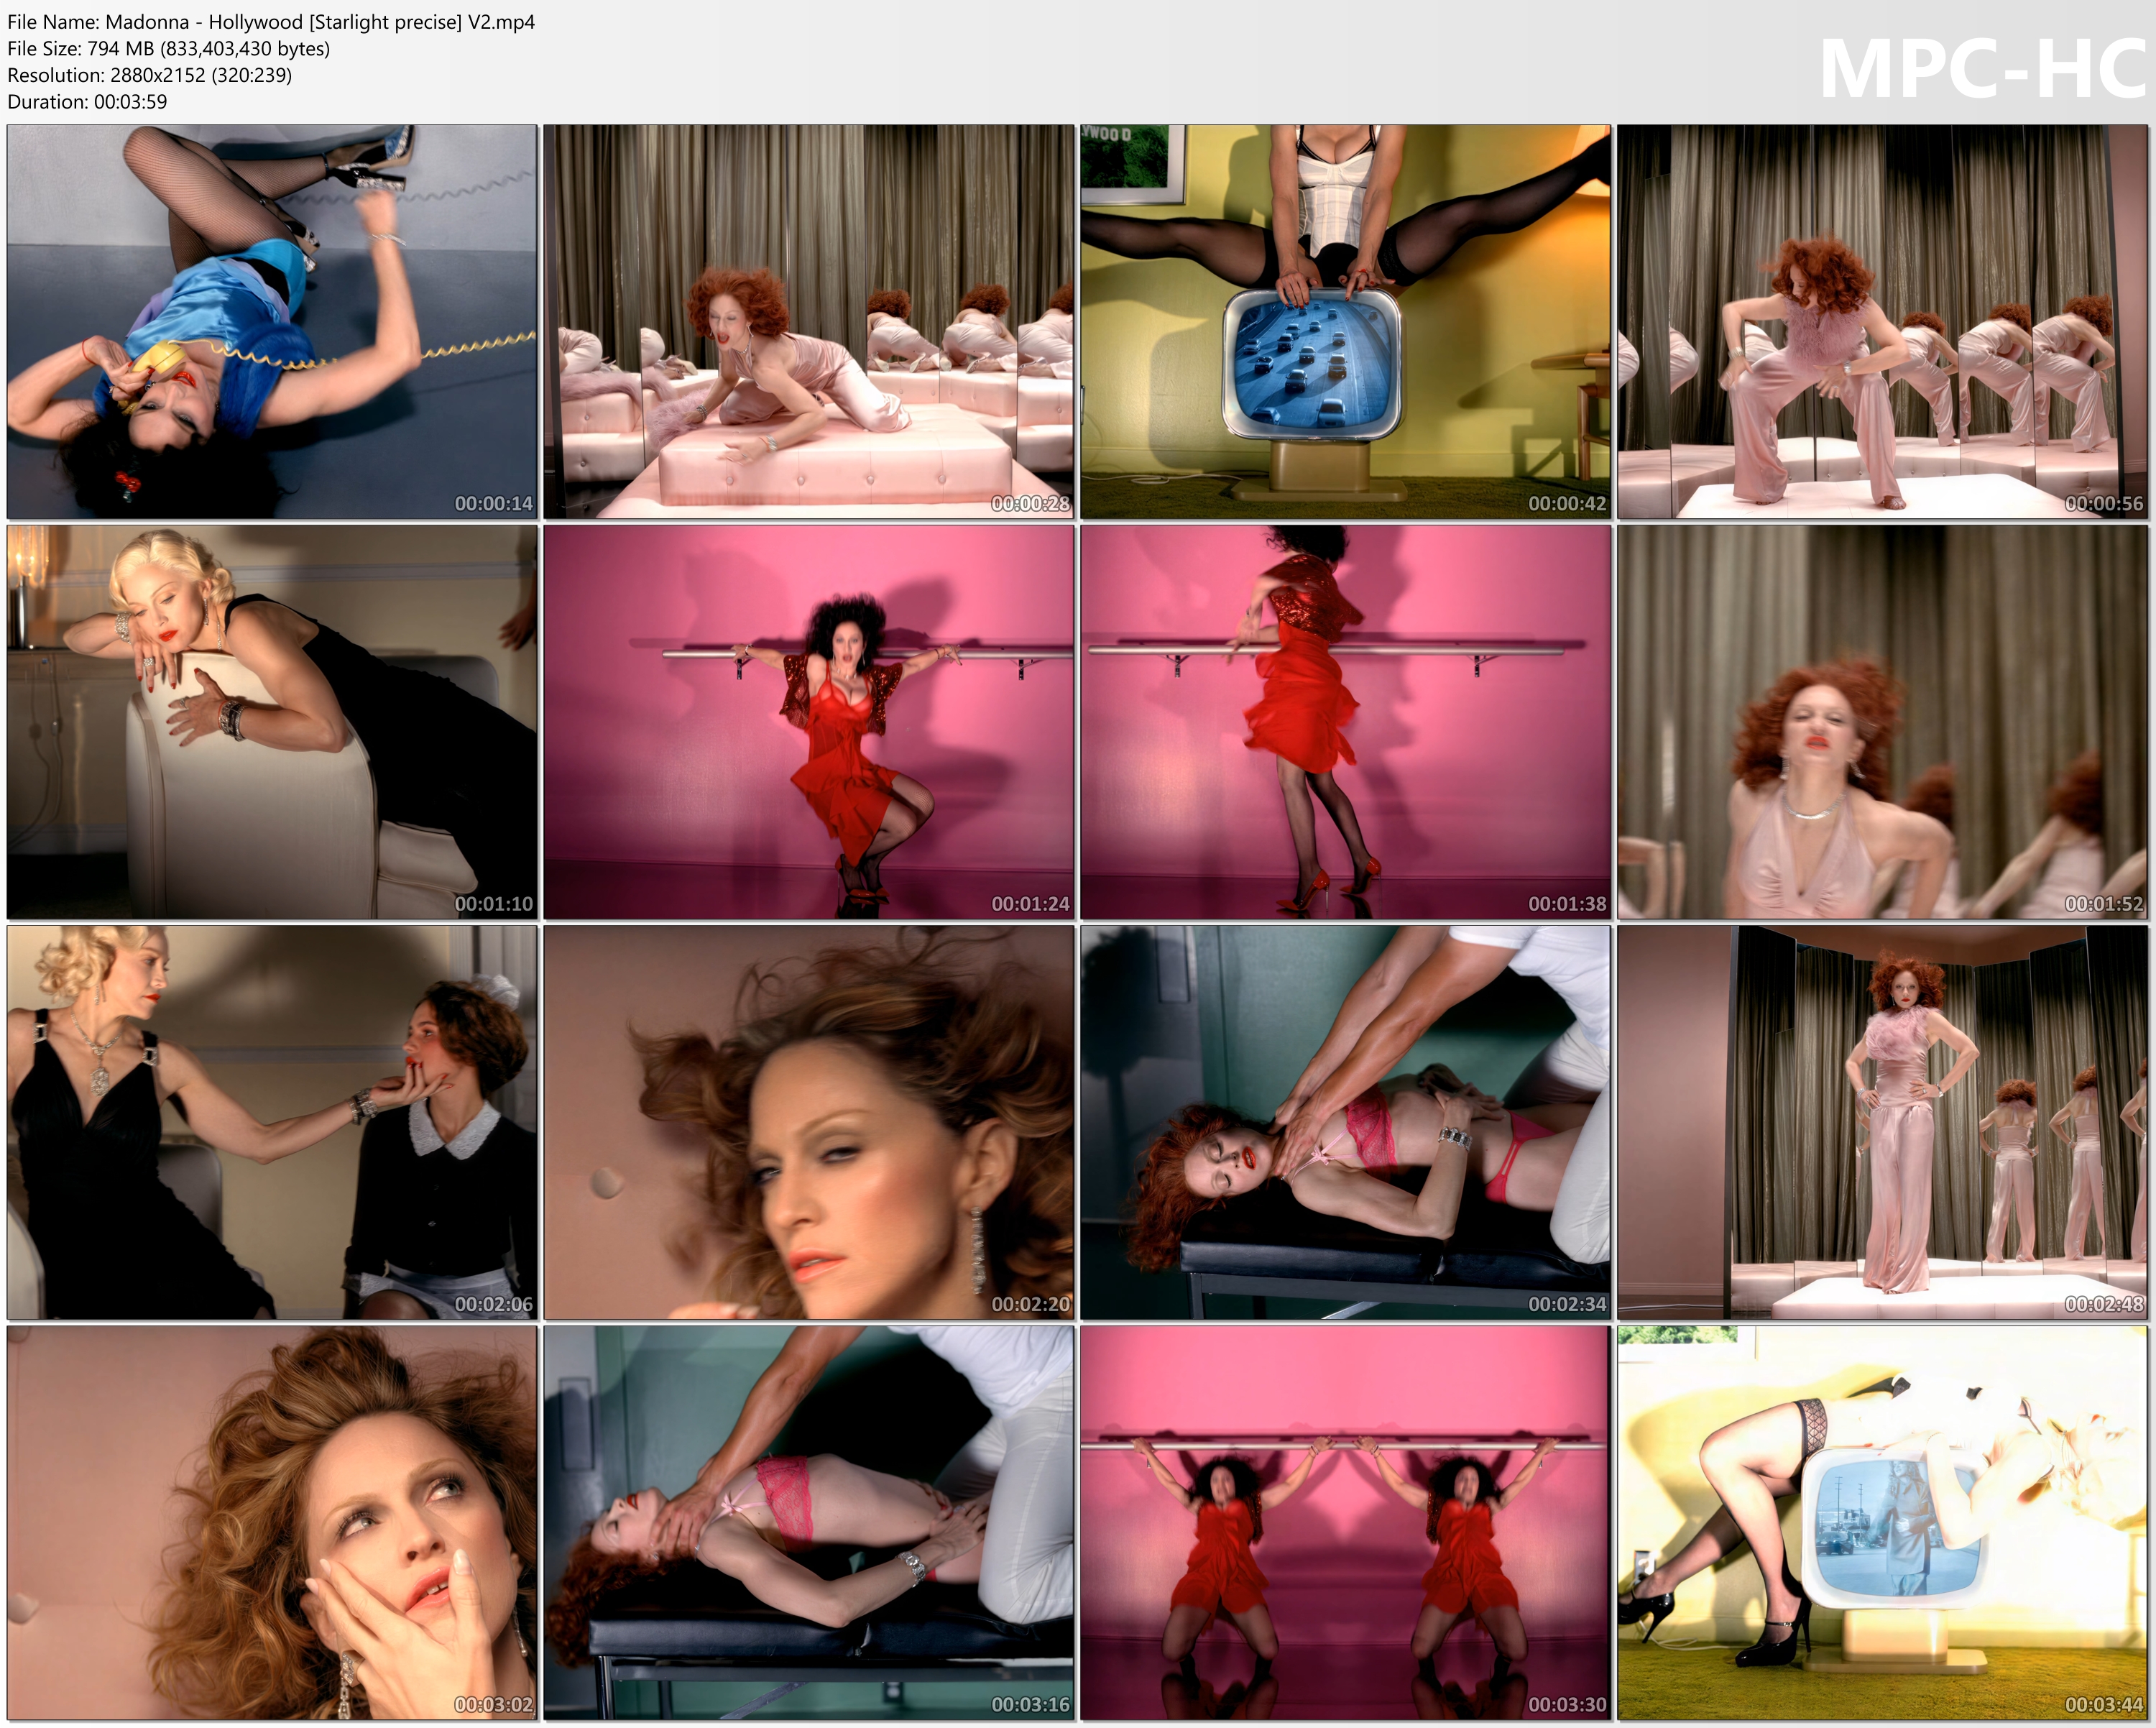The width and height of the screenshot is (2156, 1728).
Task: Open the final thumbnail stamped 00:03:44
Action: 1883,1523
